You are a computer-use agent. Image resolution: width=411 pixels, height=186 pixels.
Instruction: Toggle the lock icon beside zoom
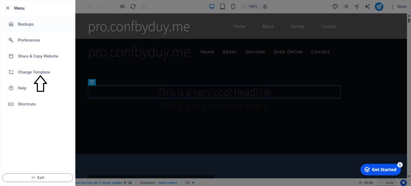[265, 7]
